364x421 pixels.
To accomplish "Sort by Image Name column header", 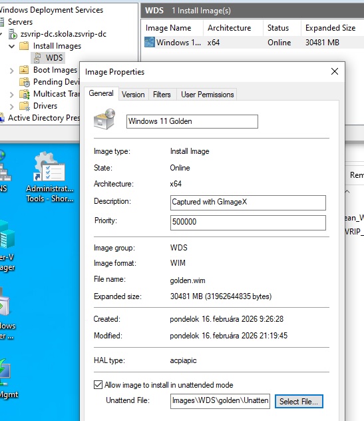I will pyautogui.click(x=172, y=28).
